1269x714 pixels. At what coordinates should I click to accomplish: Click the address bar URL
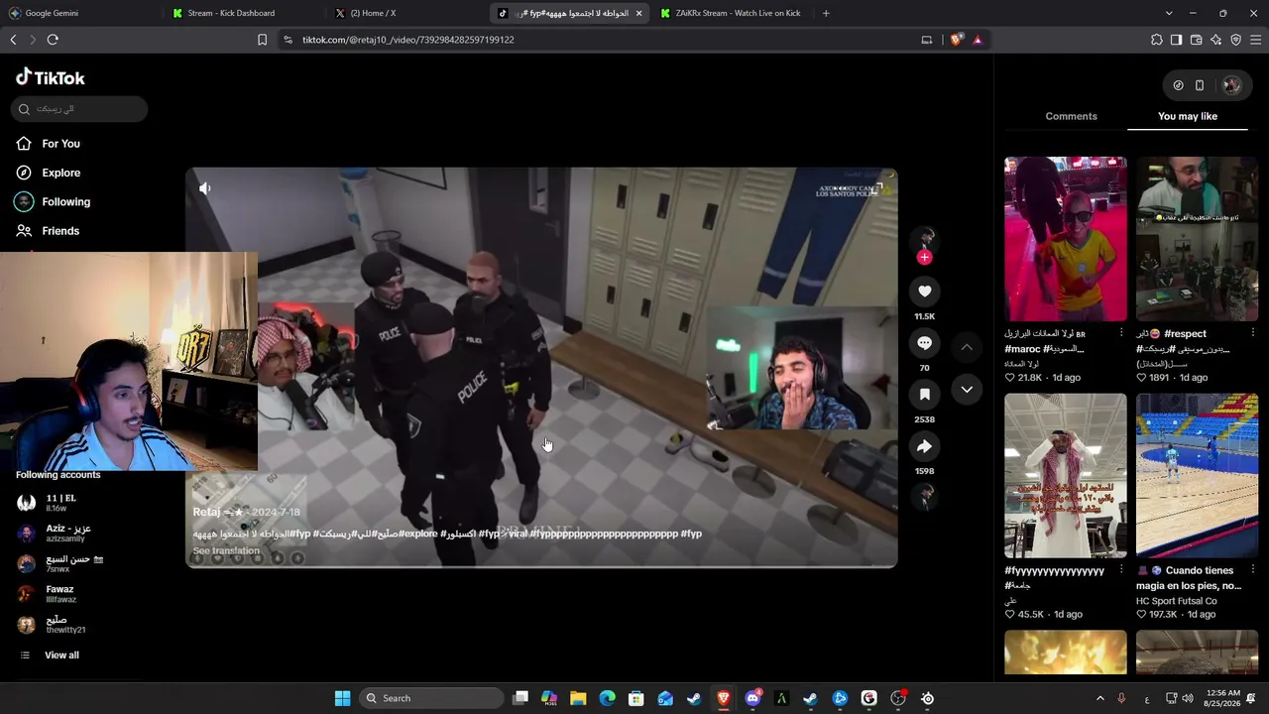coord(407,40)
